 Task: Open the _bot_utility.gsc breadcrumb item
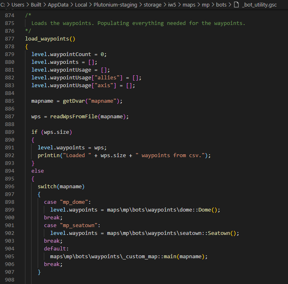pyautogui.click(x=261, y=4)
